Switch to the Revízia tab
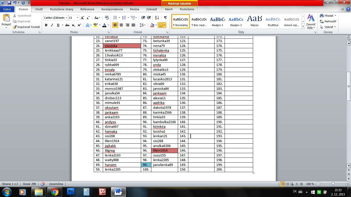The image size is (351, 197). [134, 9]
